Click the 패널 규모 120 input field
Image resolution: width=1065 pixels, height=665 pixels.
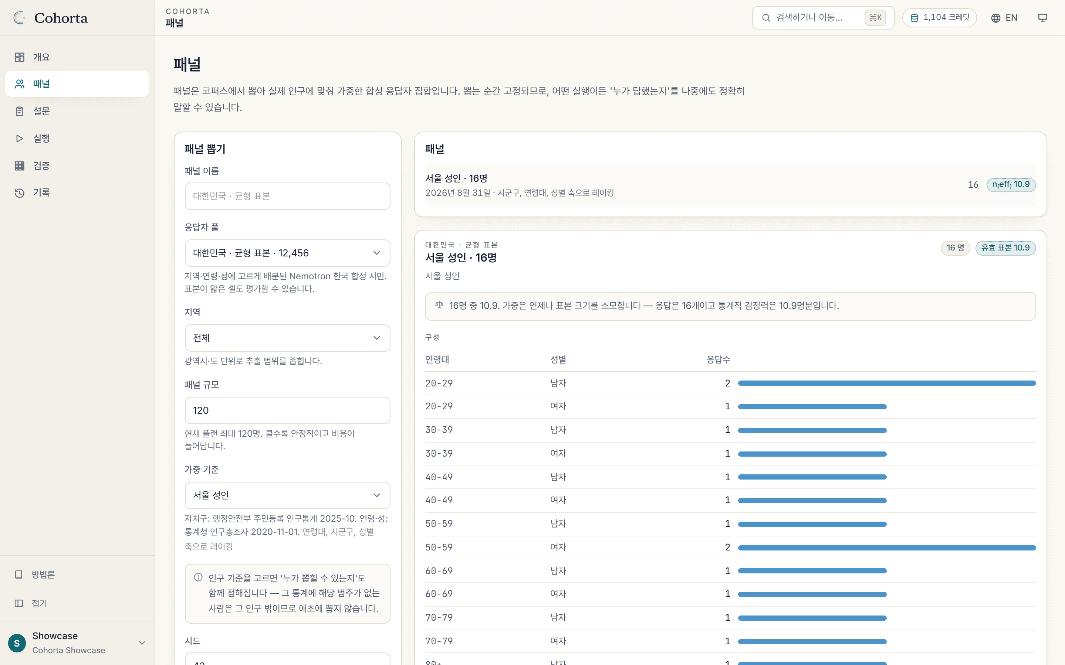287,410
